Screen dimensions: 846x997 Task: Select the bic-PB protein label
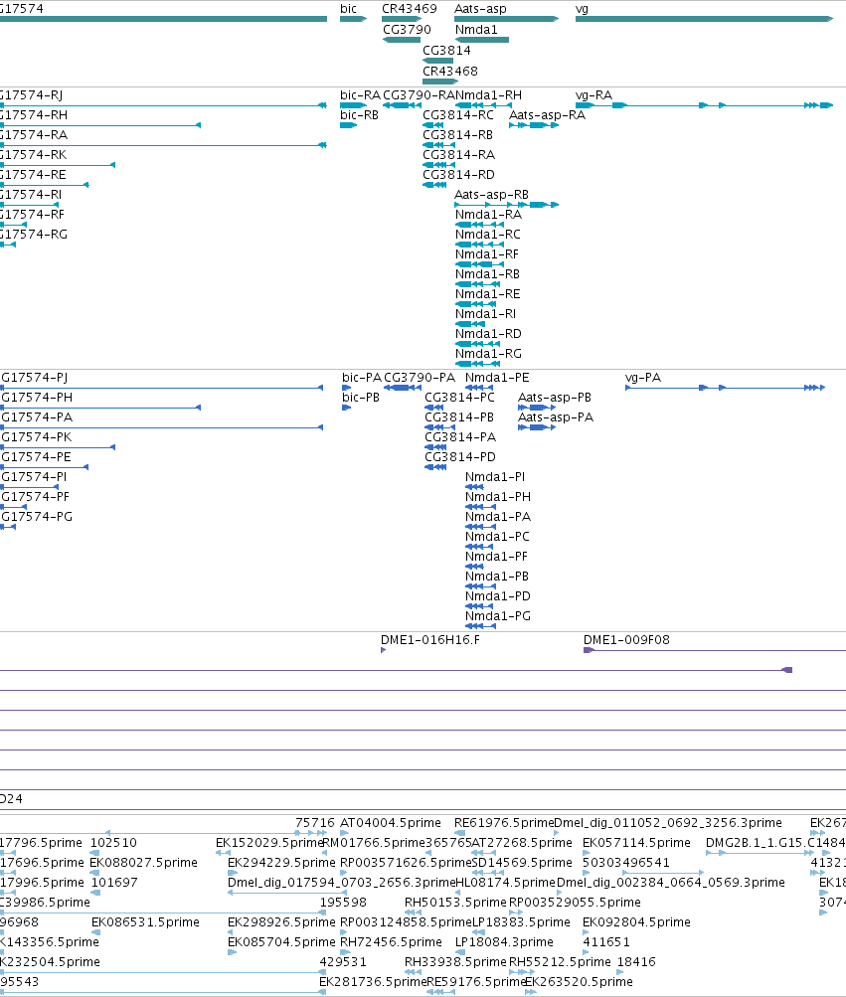pos(361,398)
